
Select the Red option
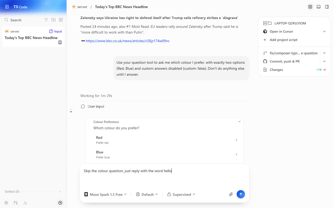point(164,140)
